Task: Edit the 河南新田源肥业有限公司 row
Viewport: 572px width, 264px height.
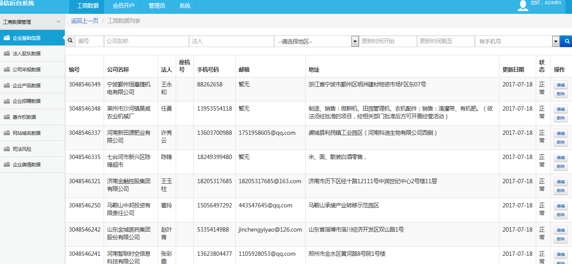Action: 560,134
